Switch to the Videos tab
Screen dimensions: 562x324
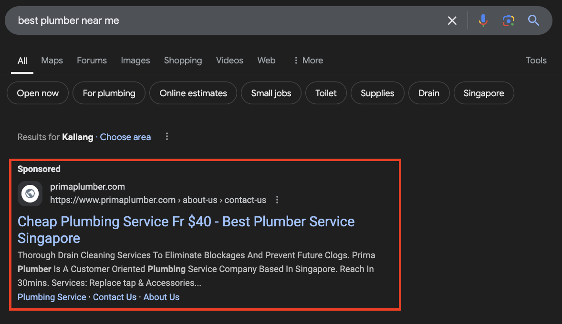(229, 61)
